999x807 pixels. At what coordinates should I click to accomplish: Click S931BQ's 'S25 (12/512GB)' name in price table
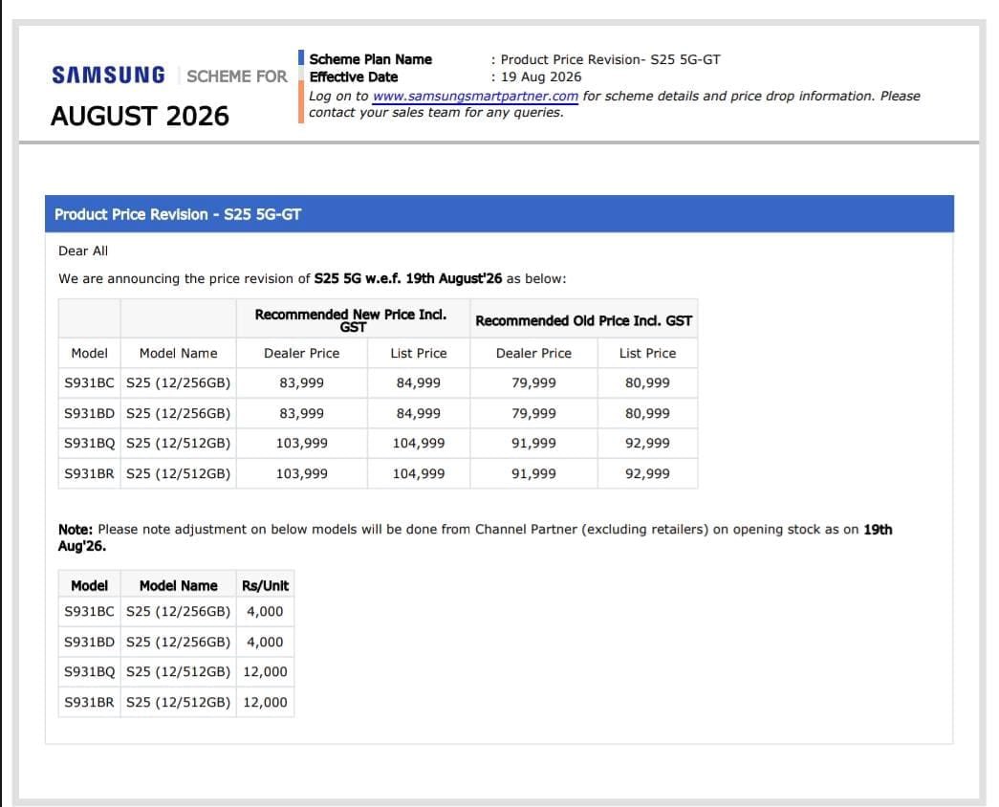[179, 443]
